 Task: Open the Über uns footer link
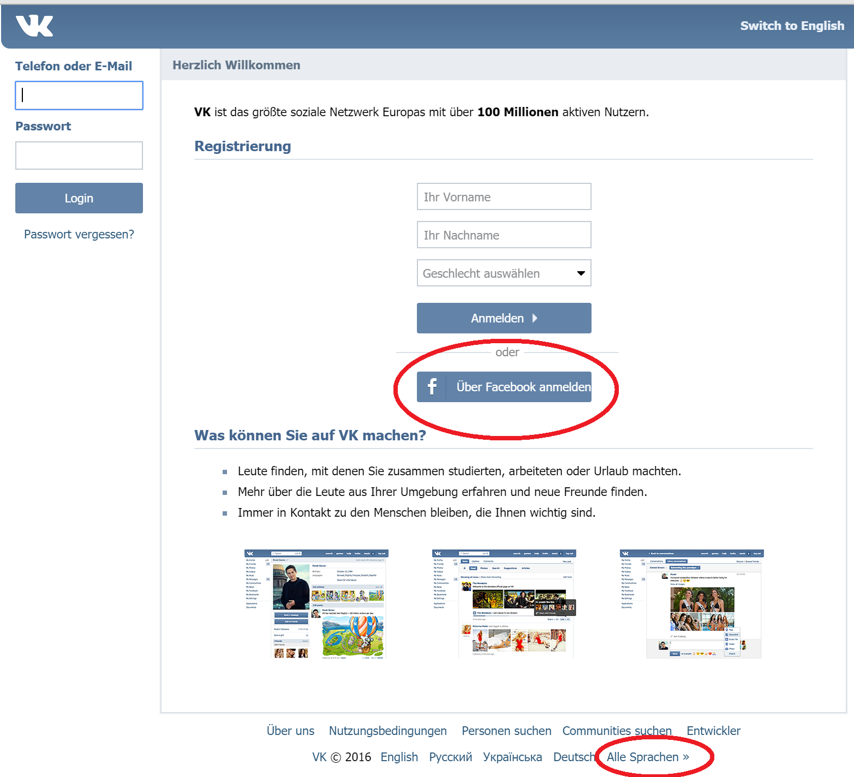(290, 731)
